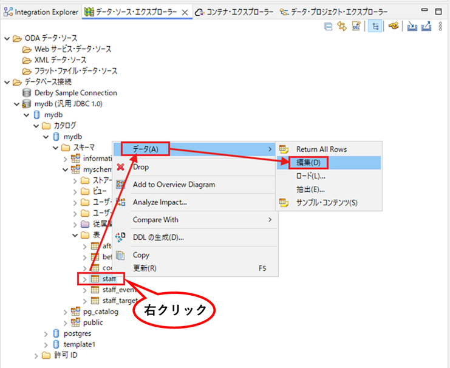Click the new connection profile icon
The image size is (450, 368).
(x=394, y=26)
